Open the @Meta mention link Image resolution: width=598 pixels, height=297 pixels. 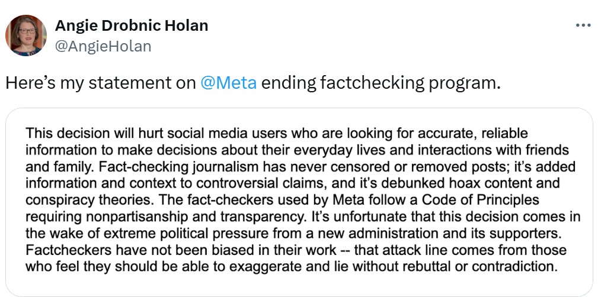229,82
